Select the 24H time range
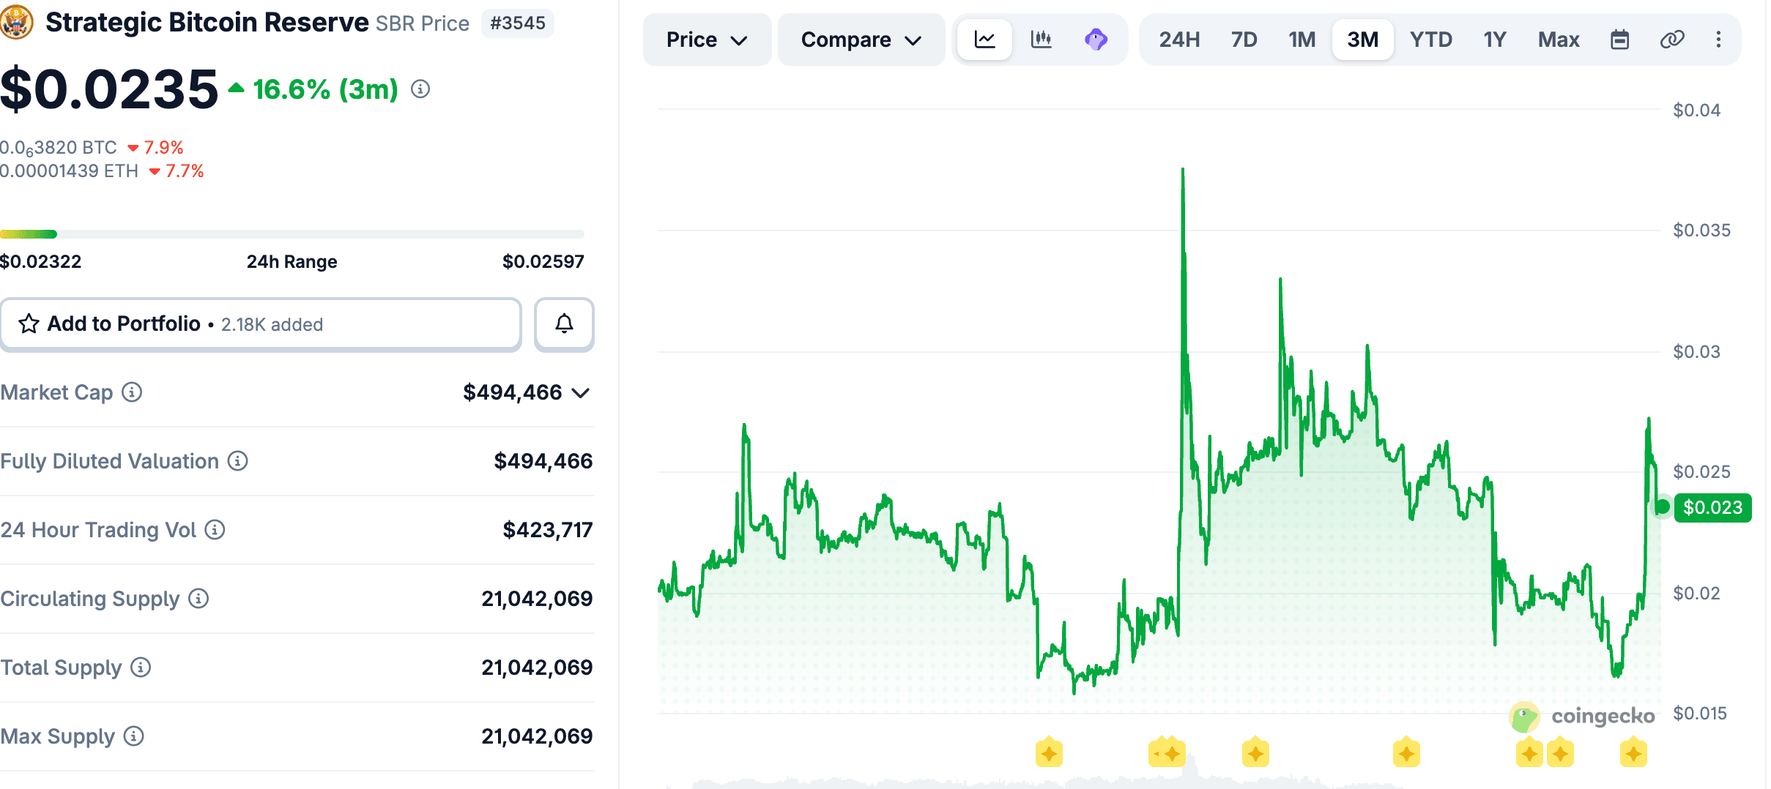 (1179, 40)
